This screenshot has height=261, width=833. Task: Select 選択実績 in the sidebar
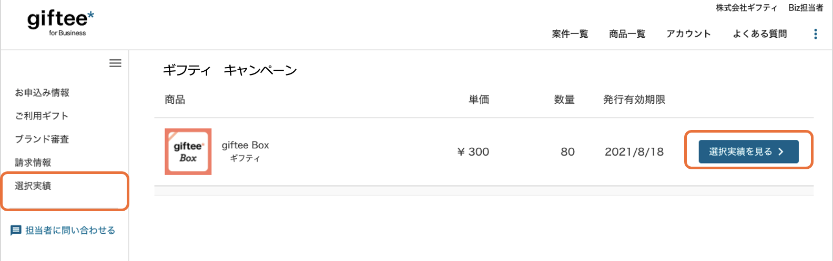(33, 186)
